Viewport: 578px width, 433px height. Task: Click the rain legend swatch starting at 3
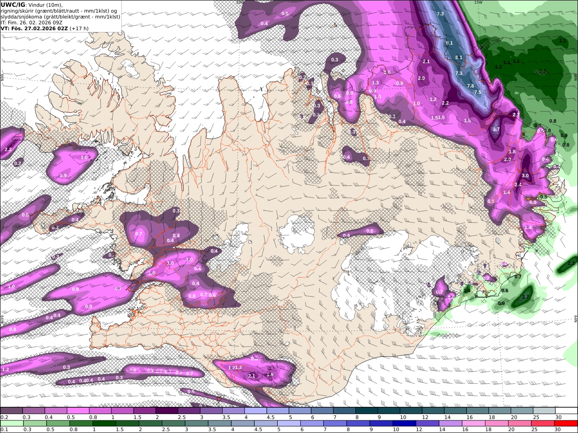(x=197, y=423)
